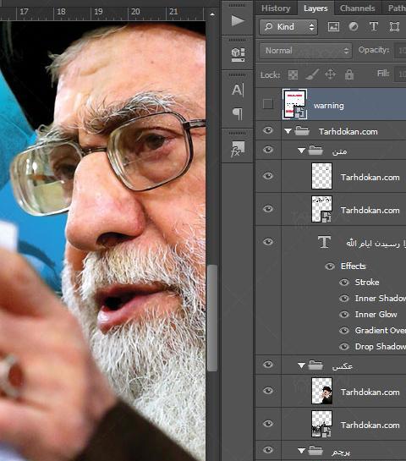Image resolution: width=406 pixels, height=461 pixels.
Task: Open the 3D materials panel icon
Action: tap(238, 55)
